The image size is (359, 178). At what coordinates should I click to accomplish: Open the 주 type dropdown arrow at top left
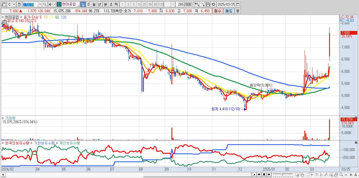pos(14,4)
